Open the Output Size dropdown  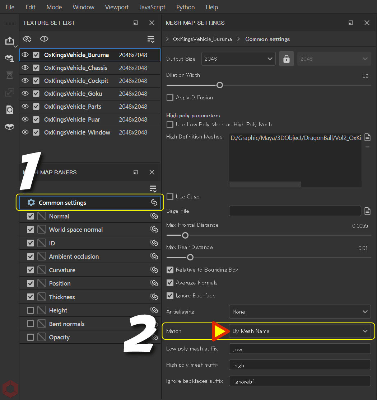(x=238, y=58)
